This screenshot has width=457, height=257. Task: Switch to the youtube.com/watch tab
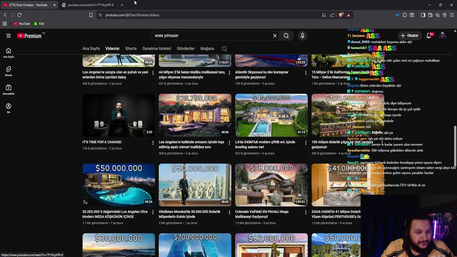pos(88,5)
